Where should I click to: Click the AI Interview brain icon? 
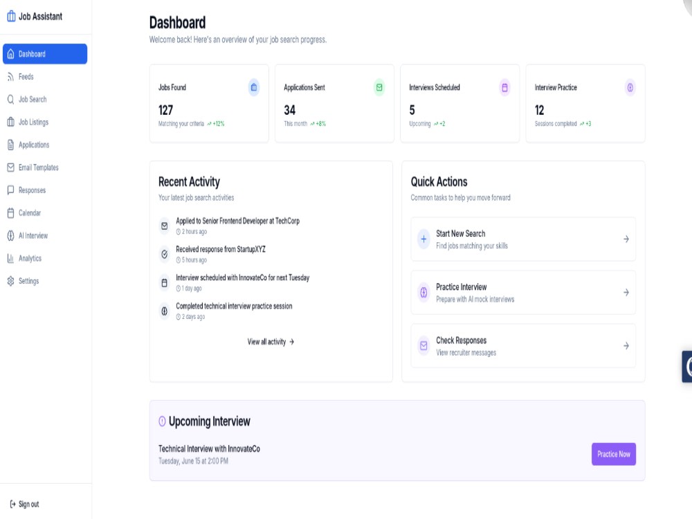pyautogui.click(x=10, y=236)
